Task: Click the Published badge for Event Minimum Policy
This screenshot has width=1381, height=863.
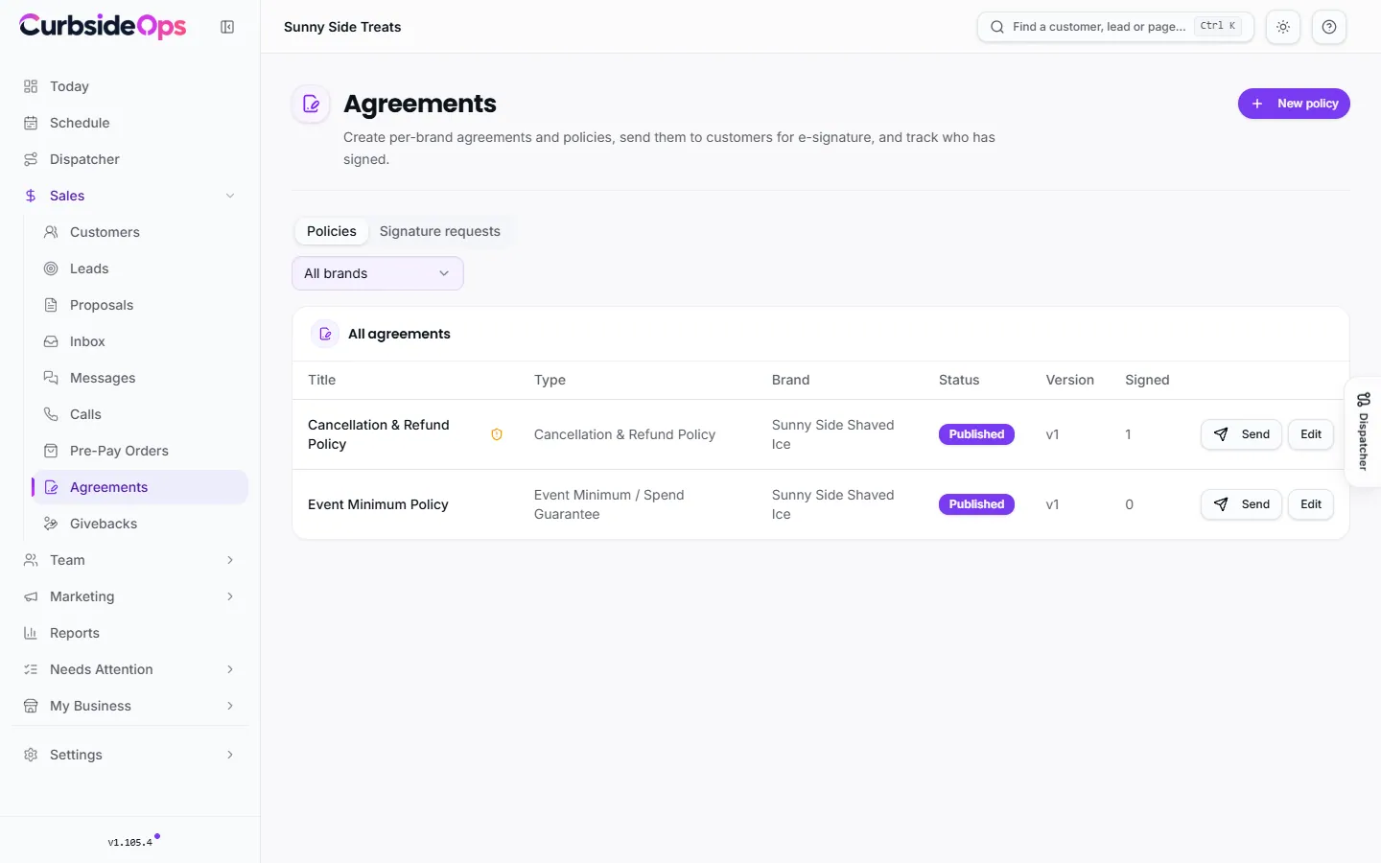Action: (976, 504)
